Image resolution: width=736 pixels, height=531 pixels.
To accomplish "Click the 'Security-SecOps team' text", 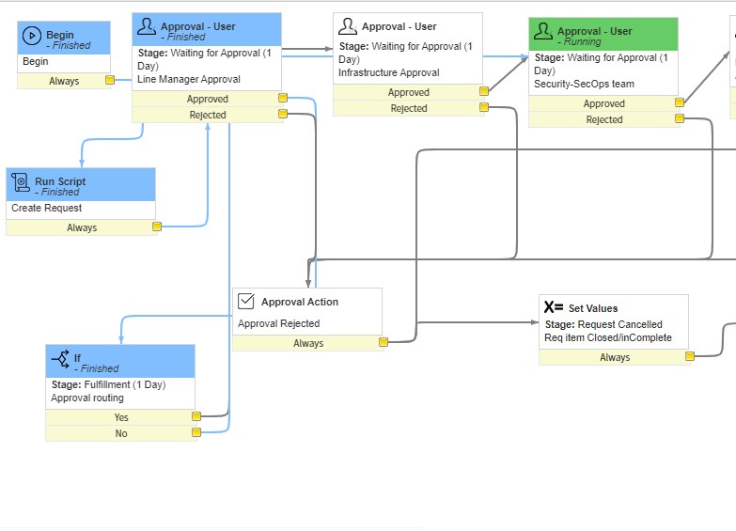I will [x=584, y=84].
